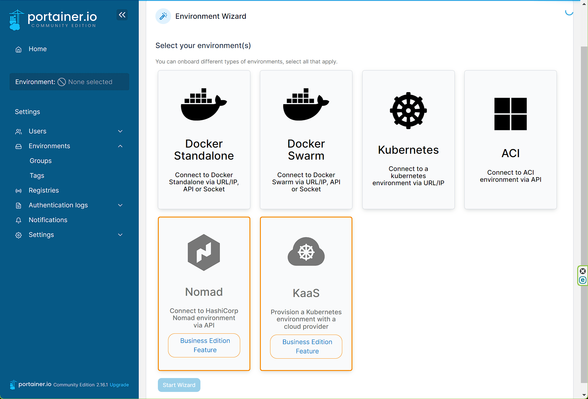588x399 pixels.
Task: Click the 'Settings' sidebar section heading
Action: click(x=27, y=112)
